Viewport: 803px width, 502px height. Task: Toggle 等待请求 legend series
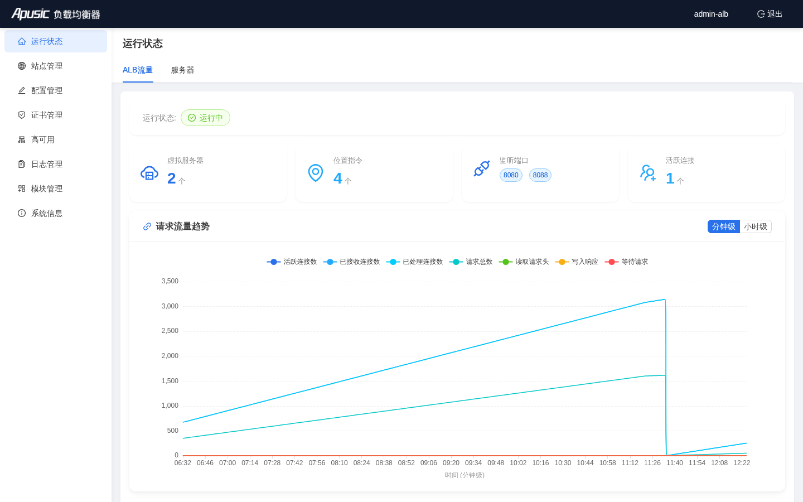626,262
